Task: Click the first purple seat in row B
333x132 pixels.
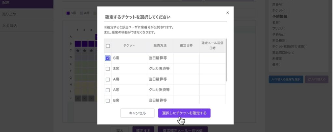Action: coord(77,44)
